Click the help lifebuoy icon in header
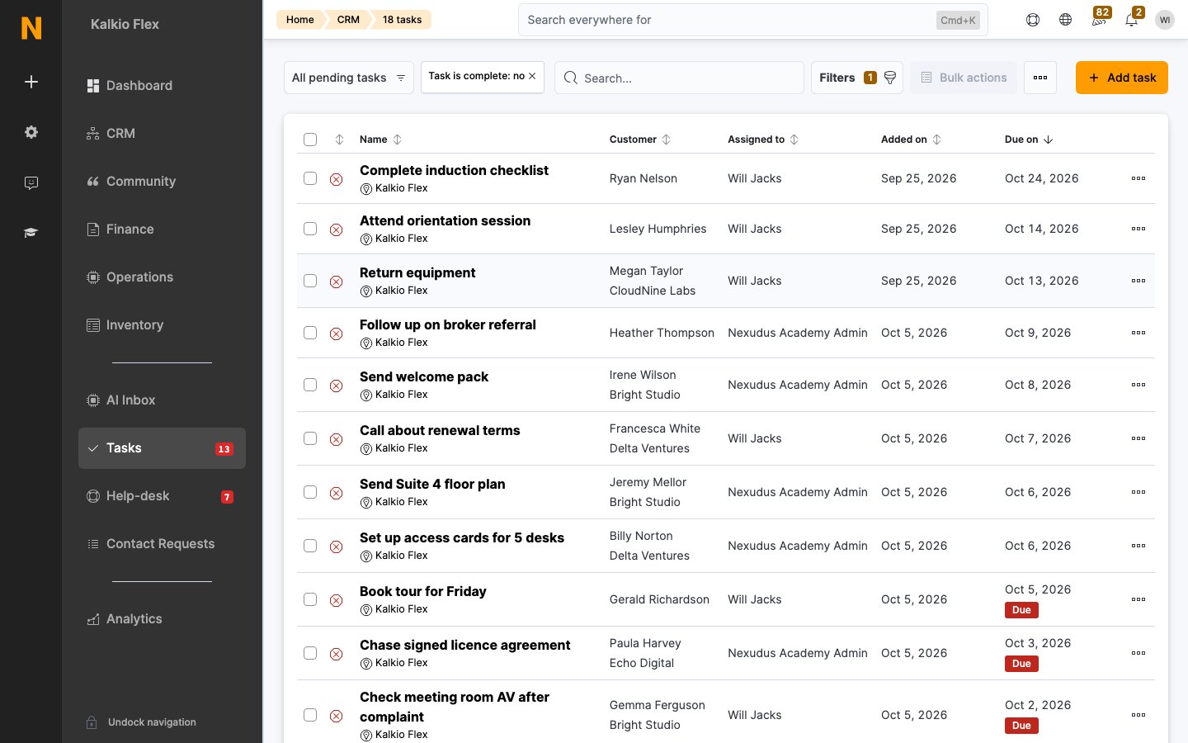The height and width of the screenshot is (743, 1188). tap(1033, 20)
